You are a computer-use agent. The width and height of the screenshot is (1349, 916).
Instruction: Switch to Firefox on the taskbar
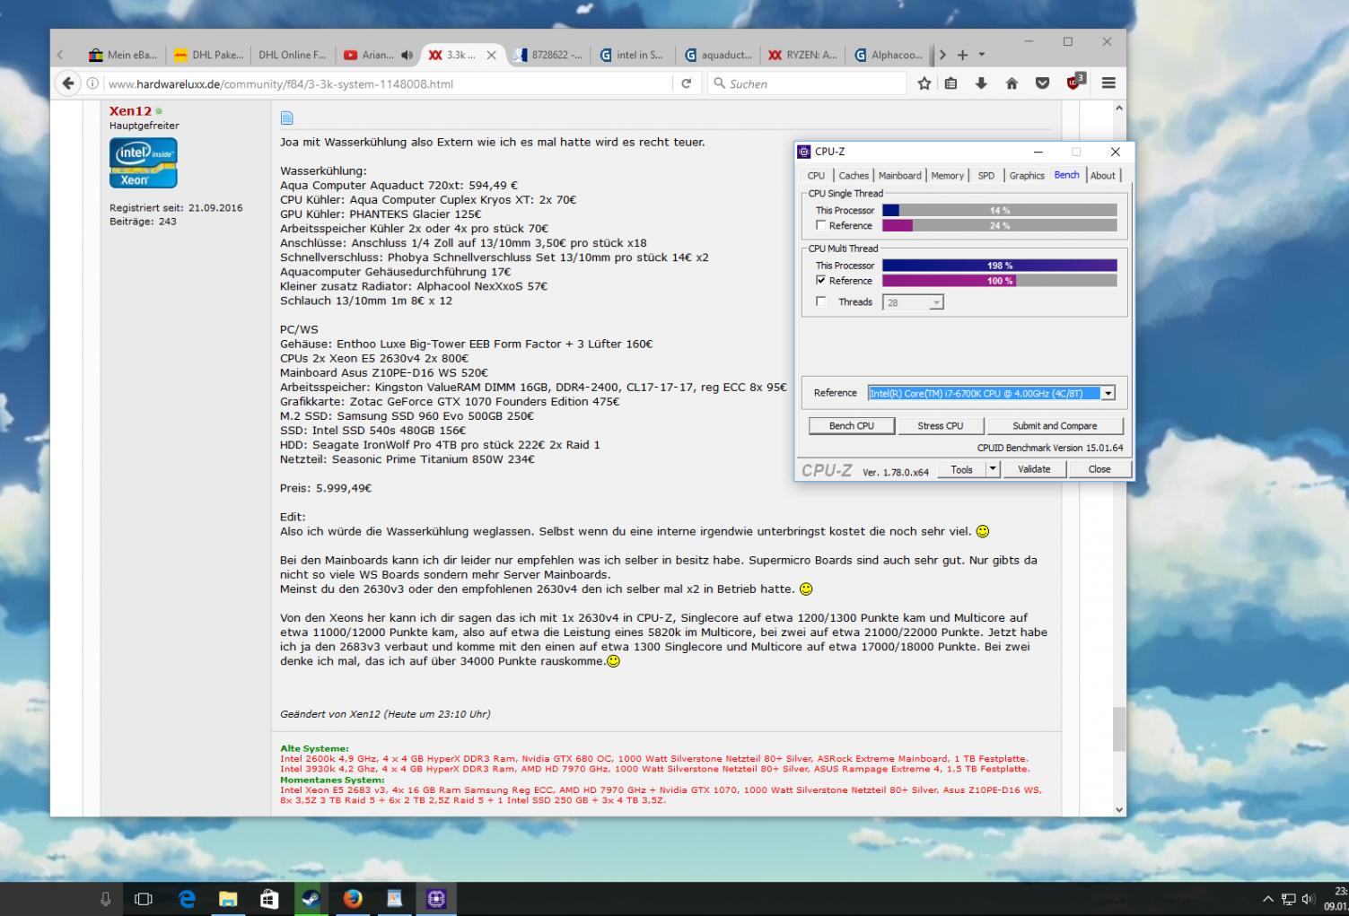point(353,898)
